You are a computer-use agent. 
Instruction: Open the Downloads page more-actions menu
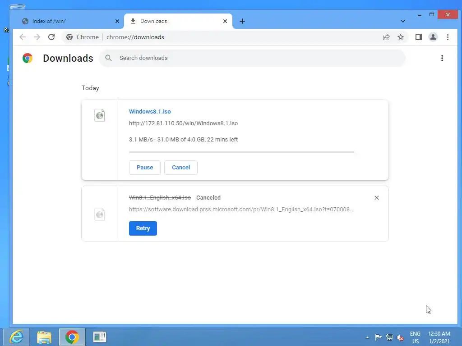click(442, 58)
